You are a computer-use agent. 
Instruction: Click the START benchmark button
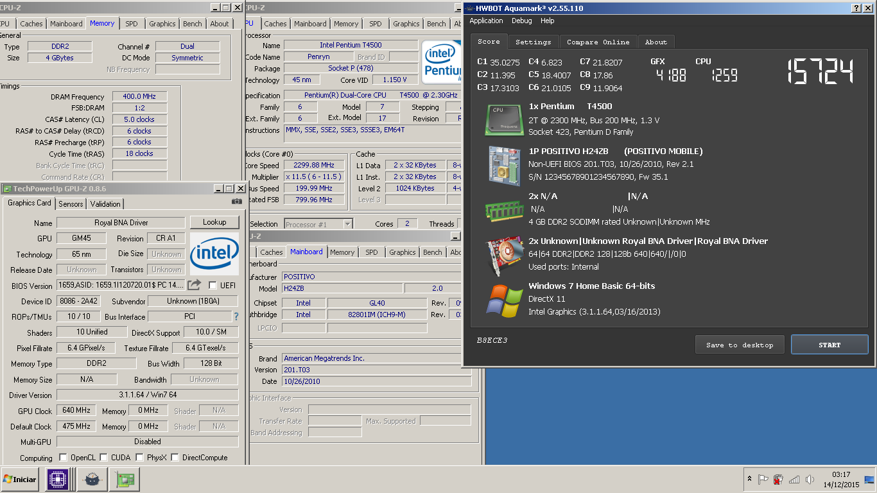point(829,345)
